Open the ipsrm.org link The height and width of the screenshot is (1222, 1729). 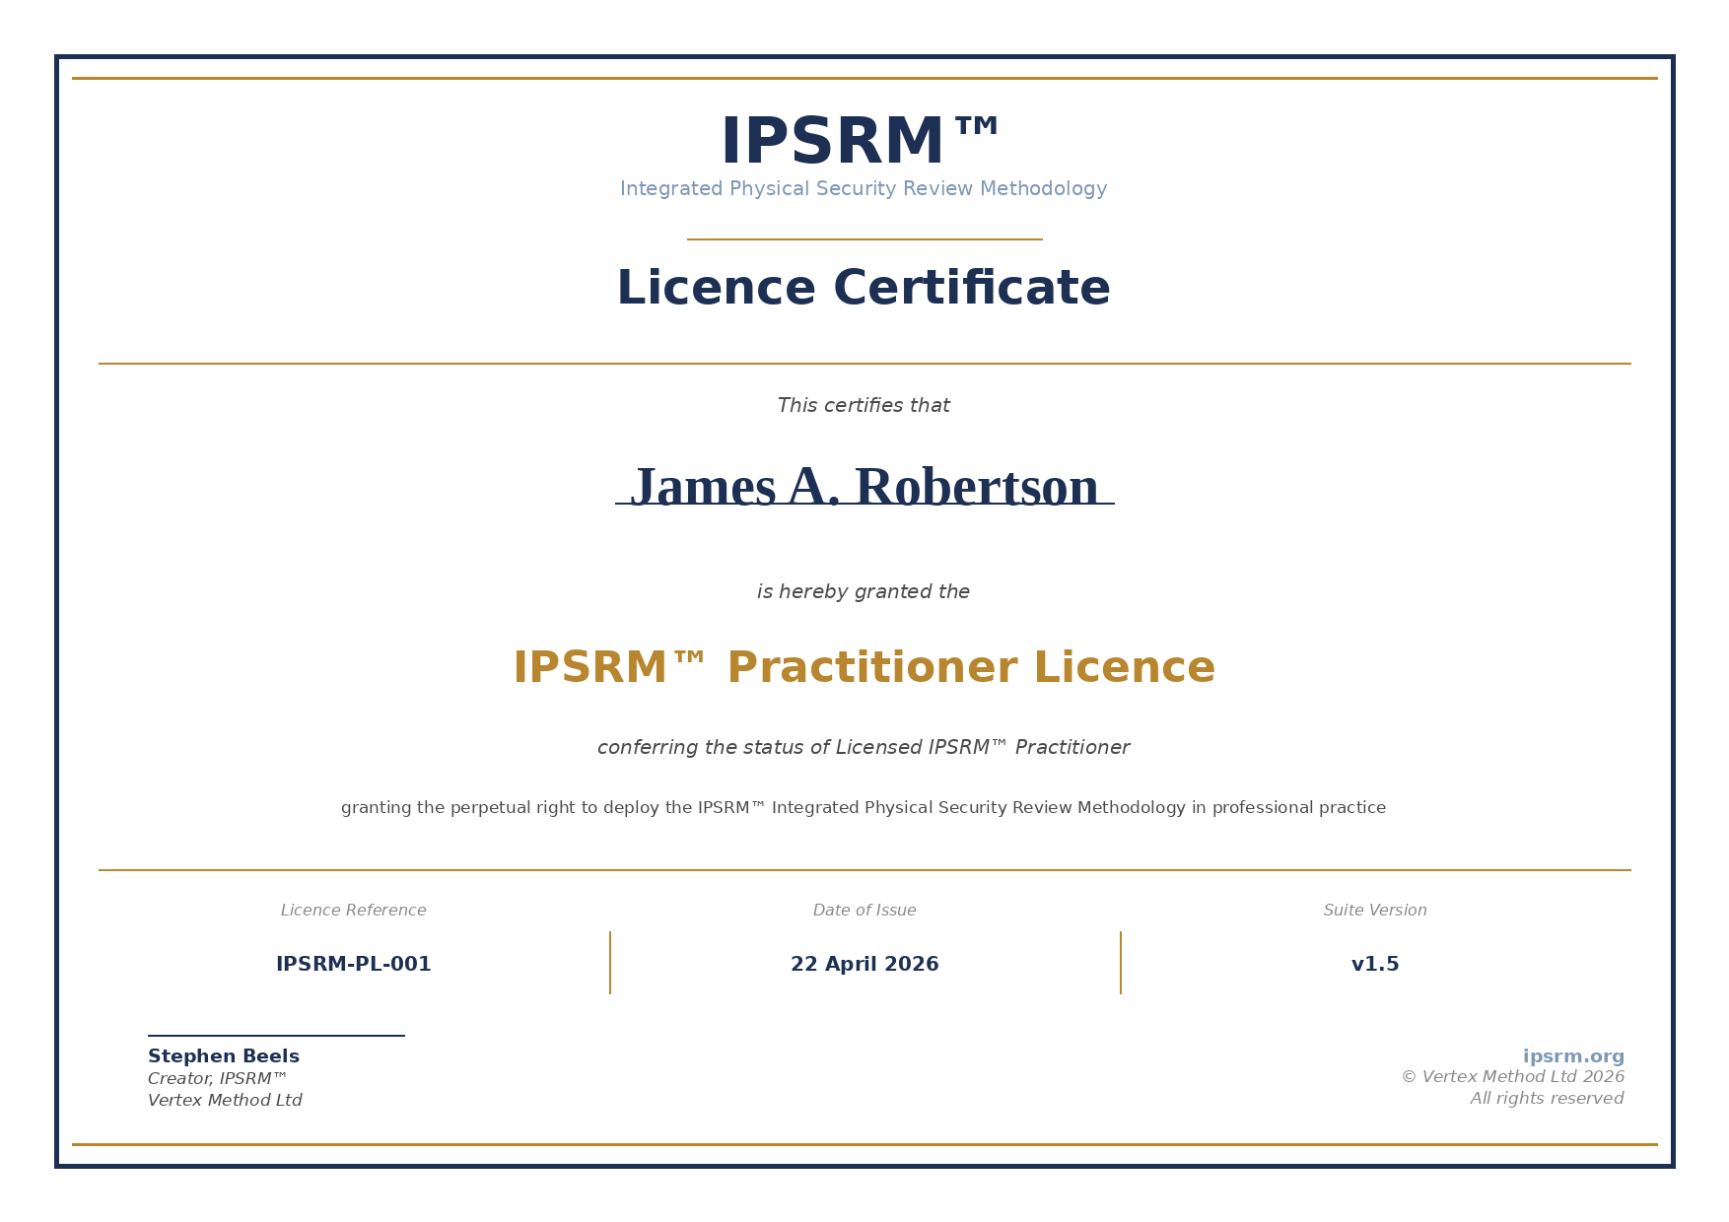coord(1573,1056)
